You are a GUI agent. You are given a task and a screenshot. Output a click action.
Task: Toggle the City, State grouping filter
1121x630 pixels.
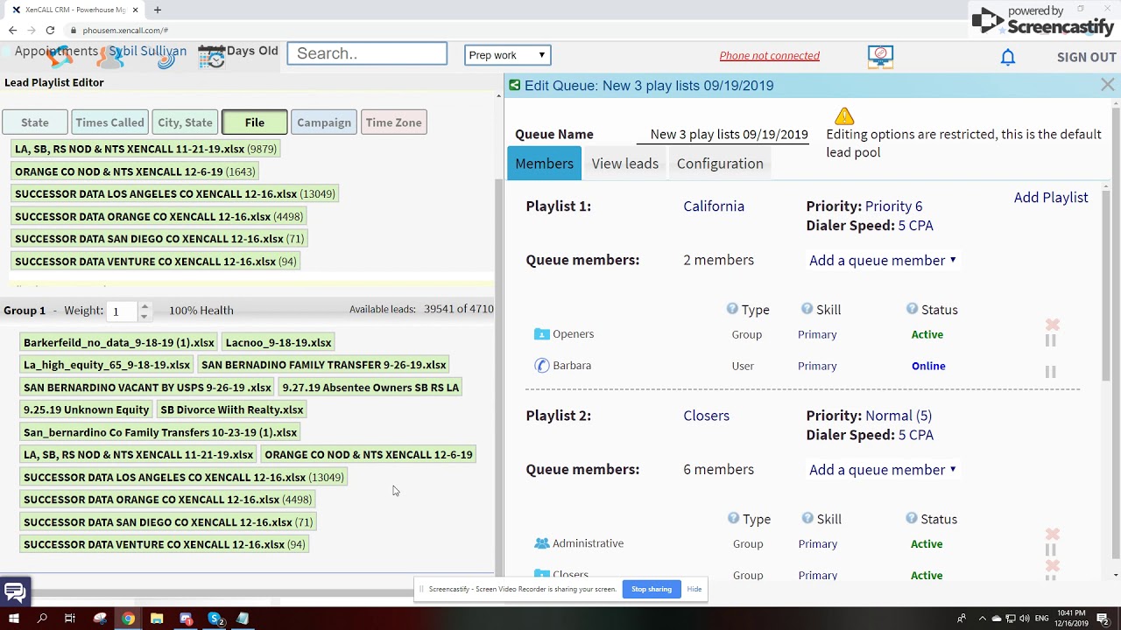(185, 122)
